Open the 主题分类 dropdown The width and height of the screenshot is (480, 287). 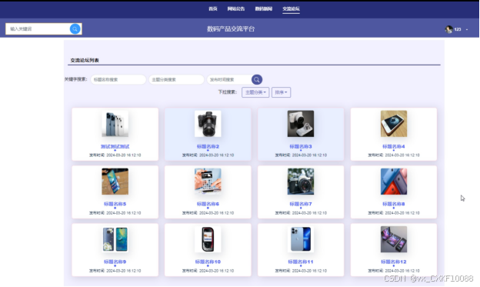(255, 92)
